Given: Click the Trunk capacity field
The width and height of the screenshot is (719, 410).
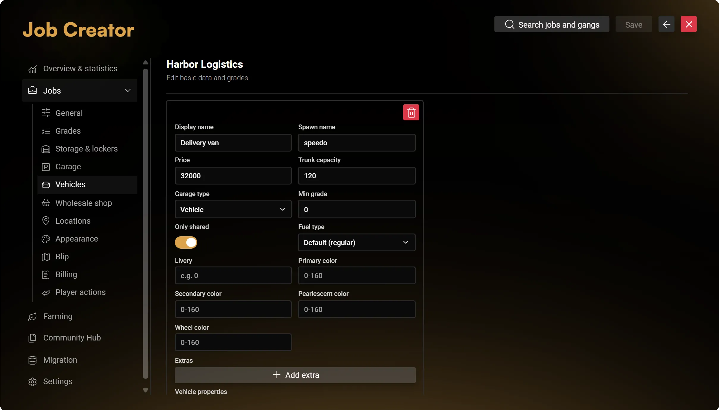Looking at the screenshot, I should tap(357, 176).
